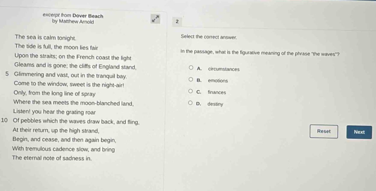Click the 'Select the correct answer' heading
The width and height of the screenshot is (376, 191).
coord(208,37)
